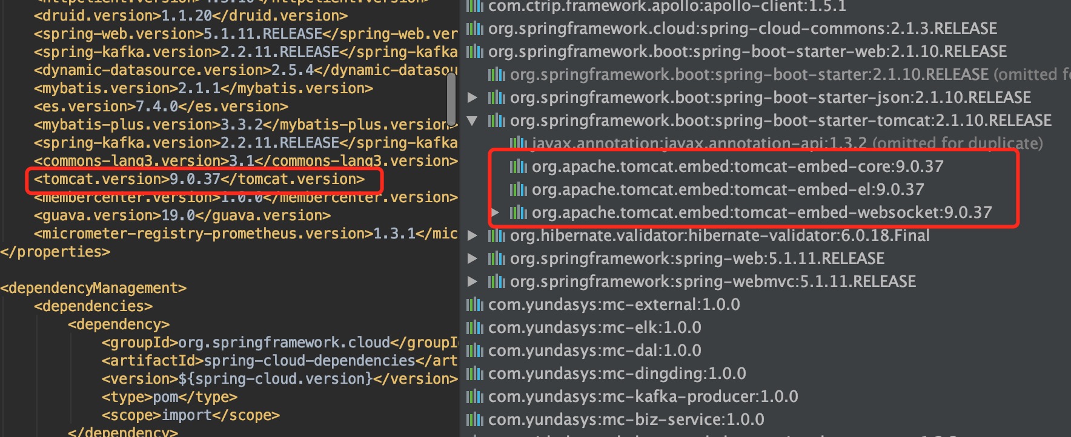Click library icon of spring-boot-starter-web dependency
Viewport: 1071px width, 437px height.
[x=475, y=51]
